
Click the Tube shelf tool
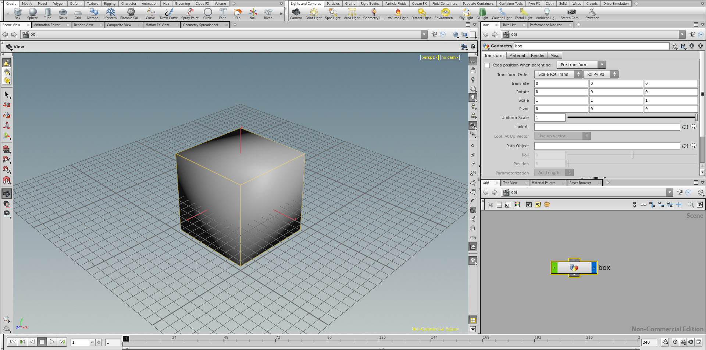[48, 14]
